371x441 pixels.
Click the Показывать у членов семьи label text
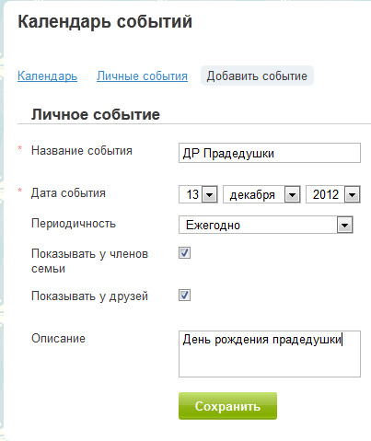(x=89, y=261)
